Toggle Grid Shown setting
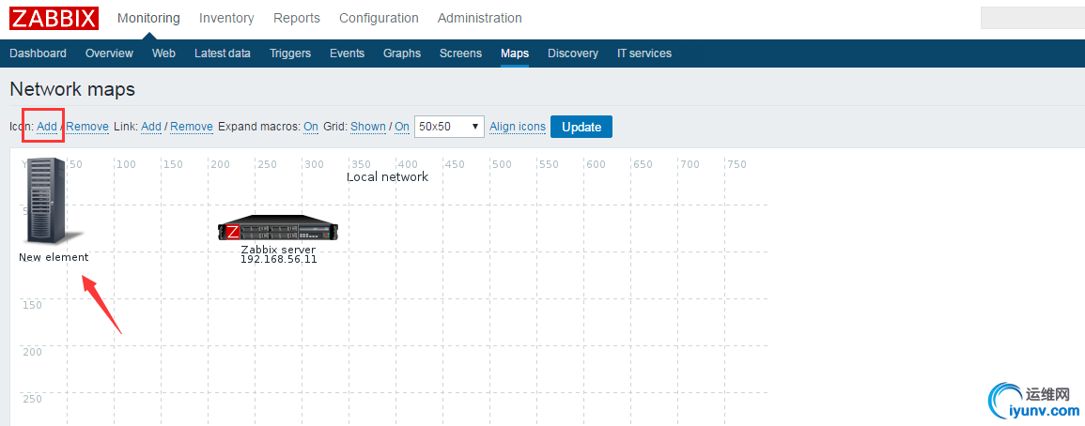This screenshot has height=426, width=1085. pos(368,127)
